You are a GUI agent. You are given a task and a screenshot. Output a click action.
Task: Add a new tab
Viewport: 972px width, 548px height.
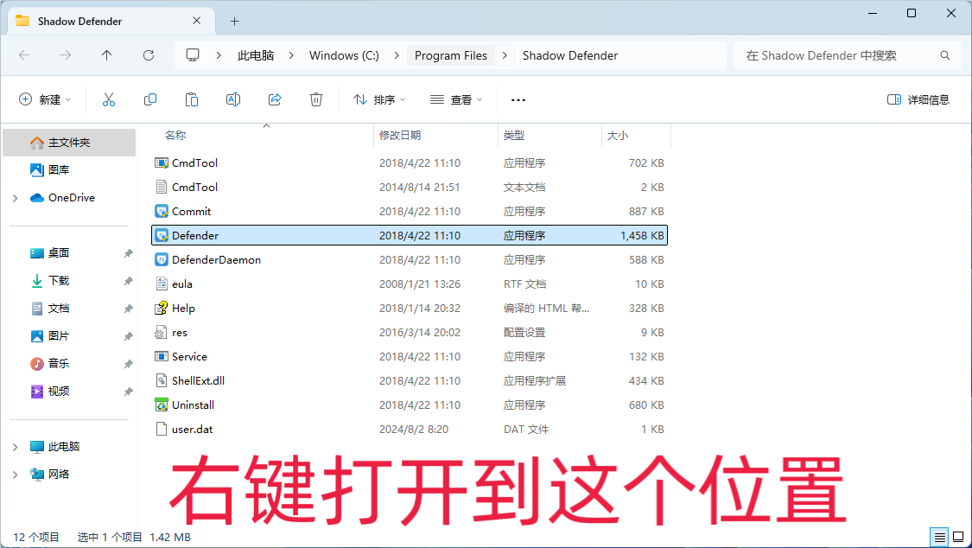tap(234, 21)
